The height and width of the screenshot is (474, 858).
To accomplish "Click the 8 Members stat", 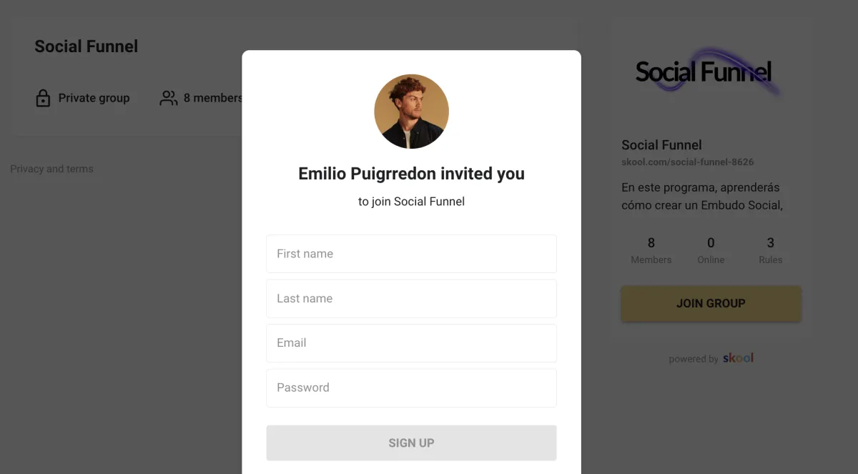I will (x=651, y=250).
